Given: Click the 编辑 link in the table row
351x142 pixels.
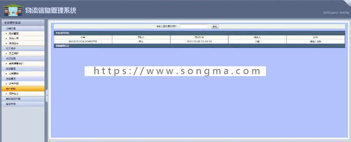Looking at the screenshot, I should [312, 42].
